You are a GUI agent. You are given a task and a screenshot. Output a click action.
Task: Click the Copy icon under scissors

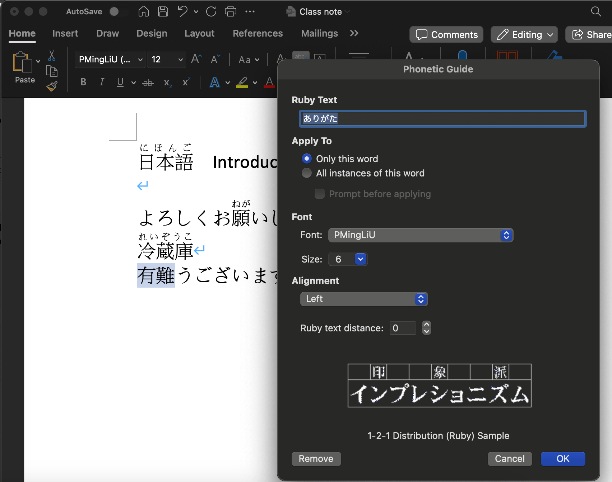point(52,71)
